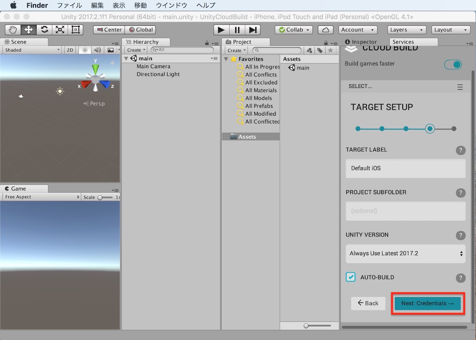Viewport: 476px width, 340px height.
Task: Open the Layers dropdown
Action: 407,30
